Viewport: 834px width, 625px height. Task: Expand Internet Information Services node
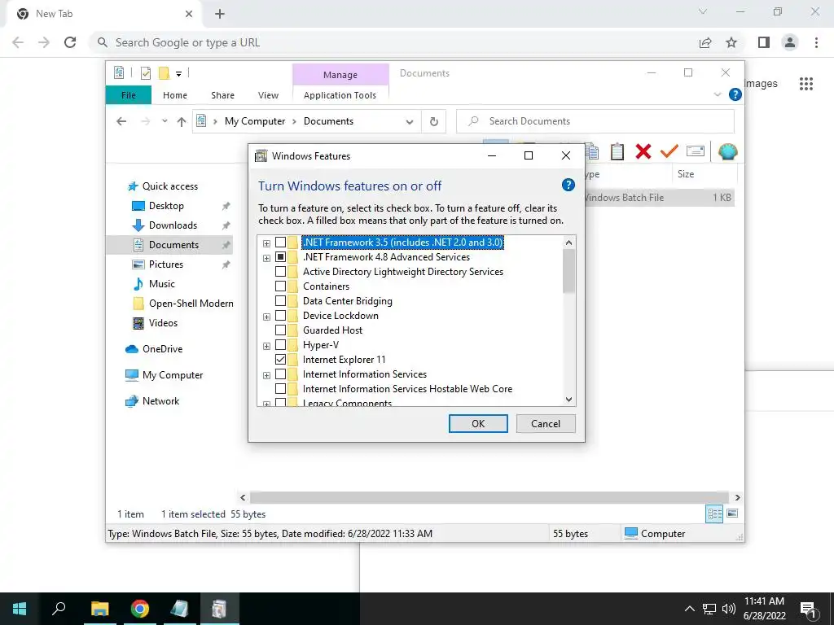coord(266,375)
